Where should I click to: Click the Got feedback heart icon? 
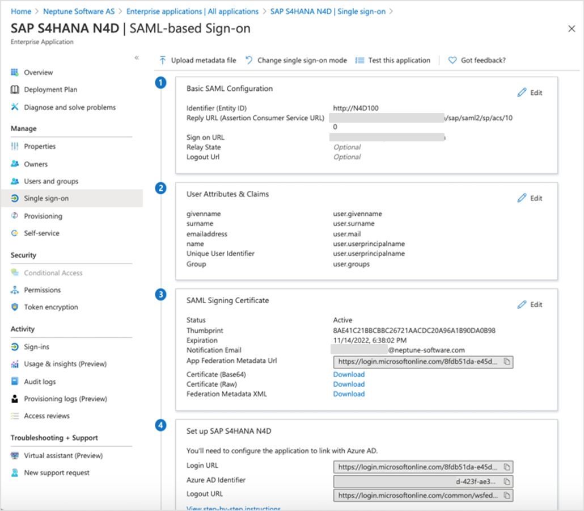coord(452,60)
